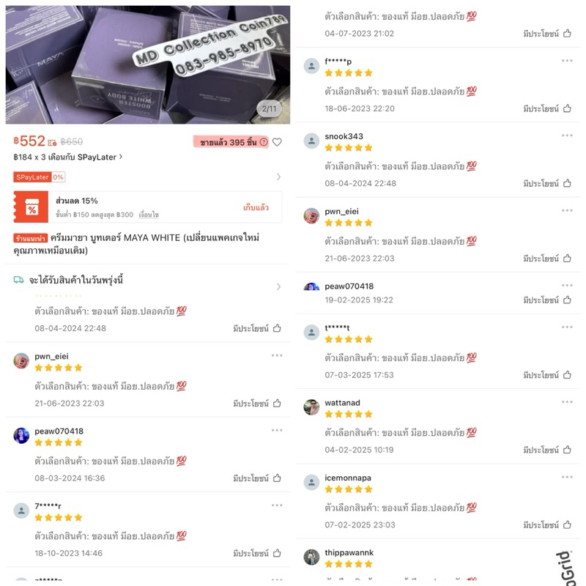Expand the delivery tomorrow info chevron
The image size is (586, 586).
click(x=278, y=286)
